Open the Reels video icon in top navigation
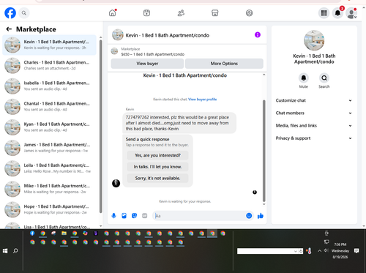Image resolution: width=366 pixels, height=273 pixels. click(146, 13)
